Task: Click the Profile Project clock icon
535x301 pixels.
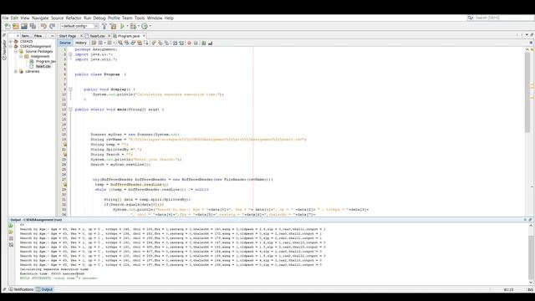Action: click(145, 26)
